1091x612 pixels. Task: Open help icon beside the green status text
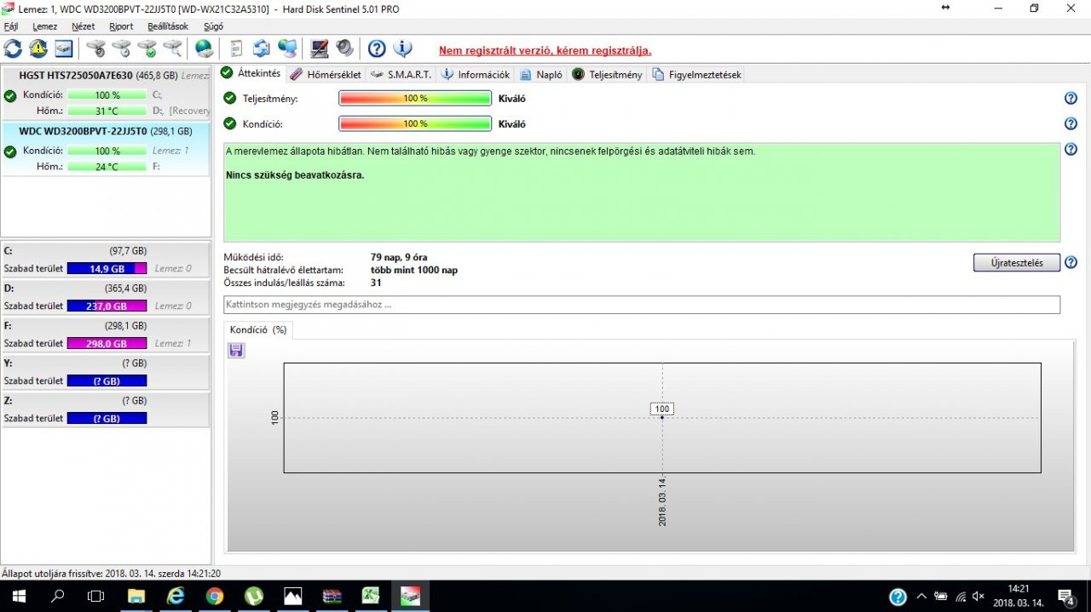click(1071, 150)
